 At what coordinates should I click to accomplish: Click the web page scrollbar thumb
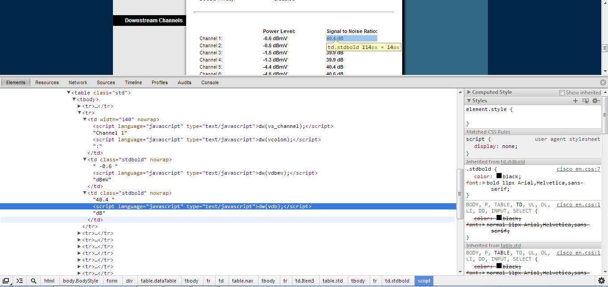click(x=605, y=48)
